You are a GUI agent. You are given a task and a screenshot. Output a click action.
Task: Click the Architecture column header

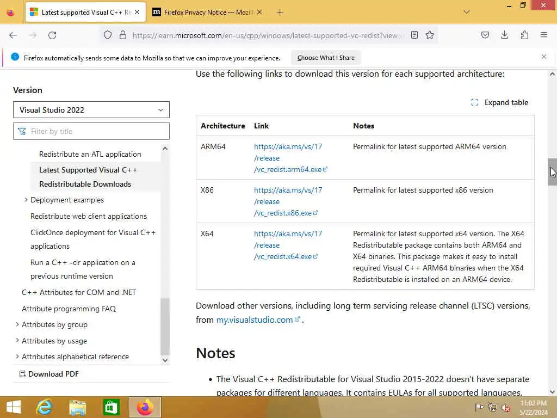click(222, 126)
